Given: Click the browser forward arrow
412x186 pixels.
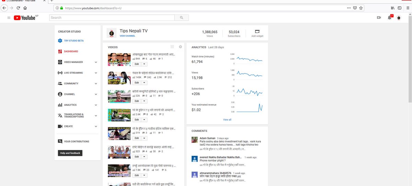Looking at the screenshot, I should (12, 8).
